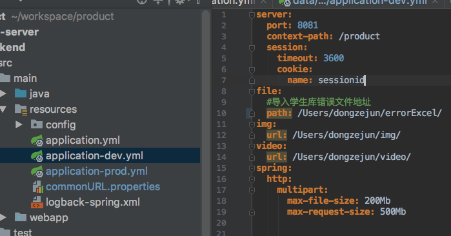
Task: Click the max-file-size value 200Mb
Action: [377, 201]
